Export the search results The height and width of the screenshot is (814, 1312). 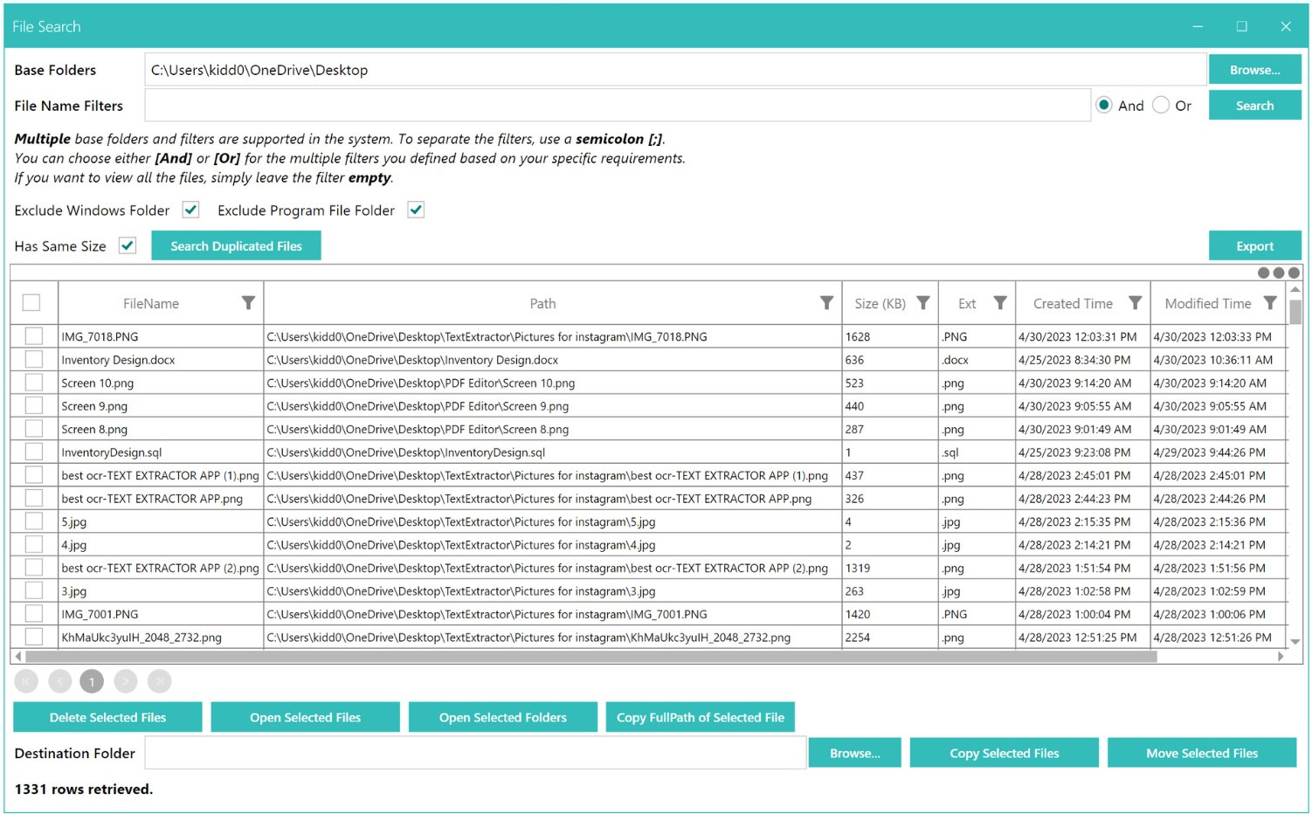point(1254,245)
